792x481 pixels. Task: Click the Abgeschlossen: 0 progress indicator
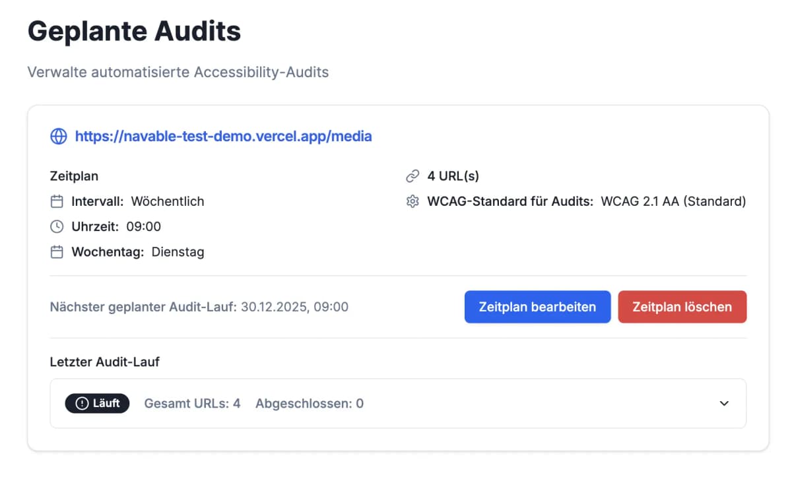(x=309, y=403)
